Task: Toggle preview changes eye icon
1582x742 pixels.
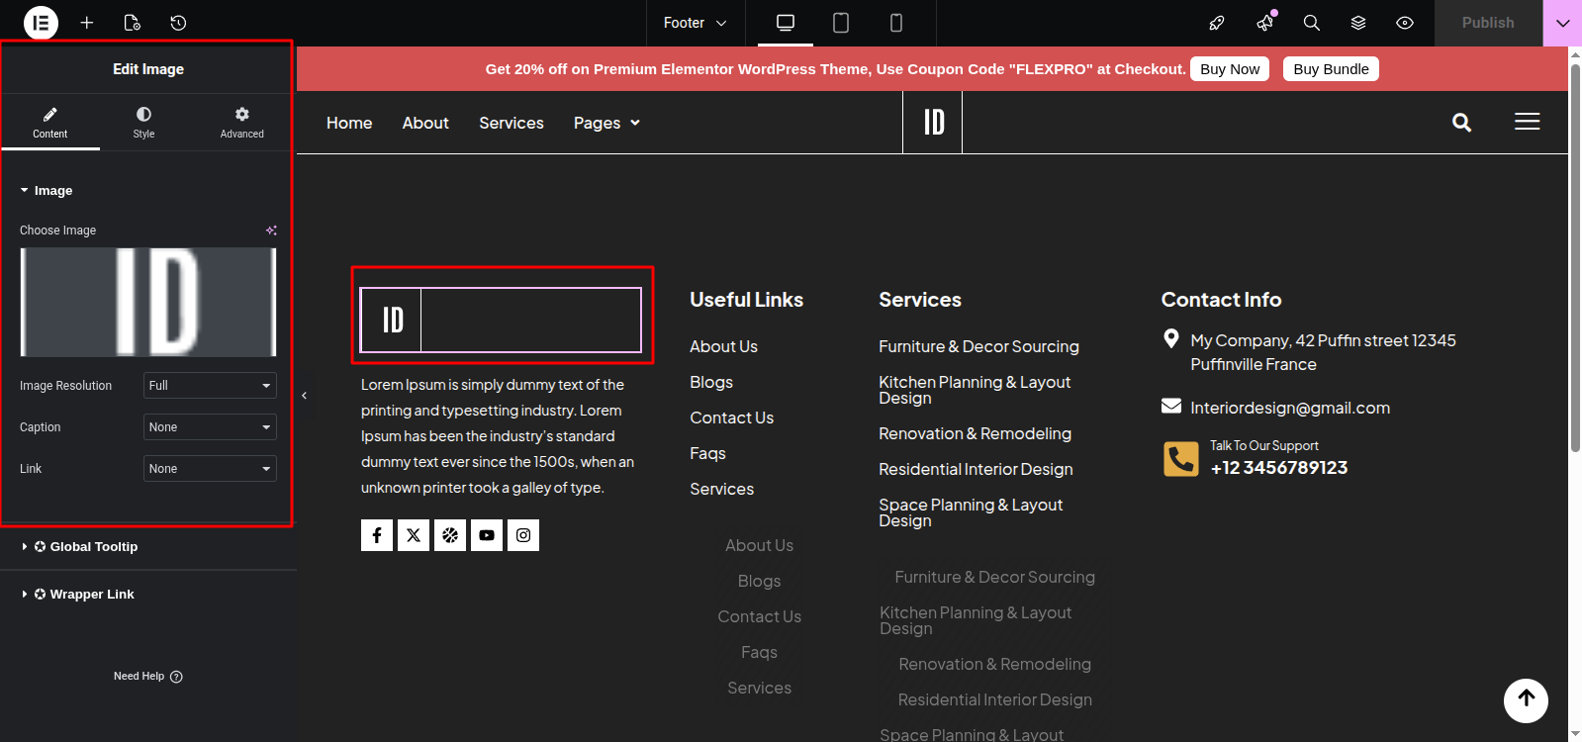Action: pyautogui.click(x=1405, y=23)
